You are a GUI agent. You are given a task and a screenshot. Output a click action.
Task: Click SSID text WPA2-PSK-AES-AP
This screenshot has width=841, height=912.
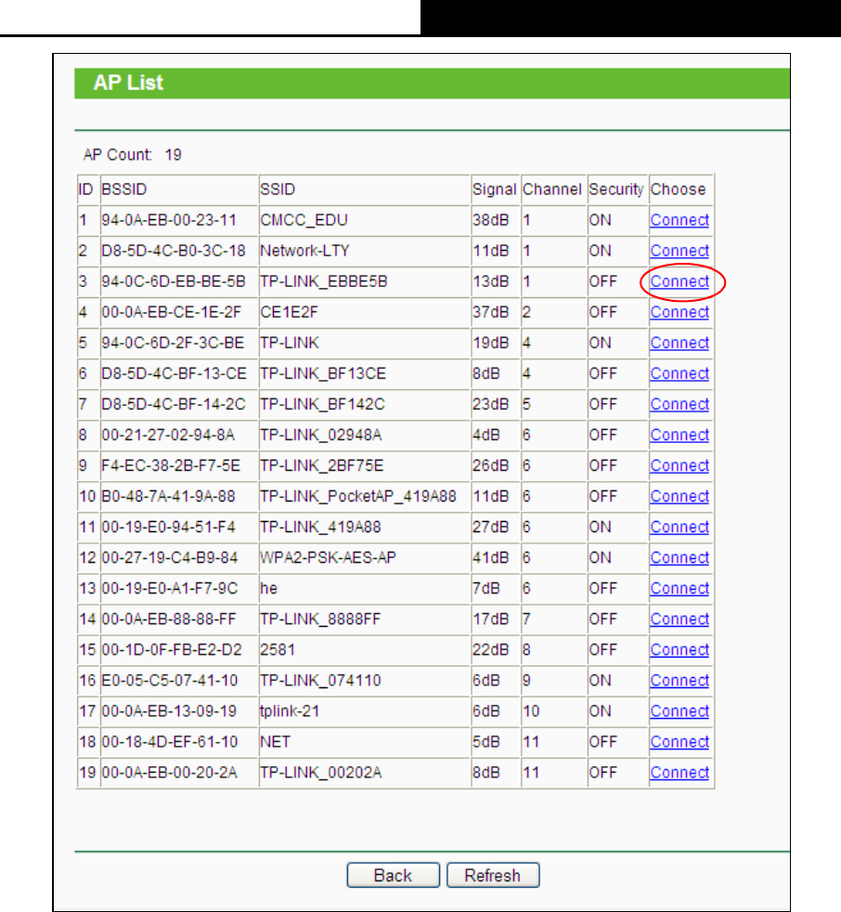click(328, 558)
